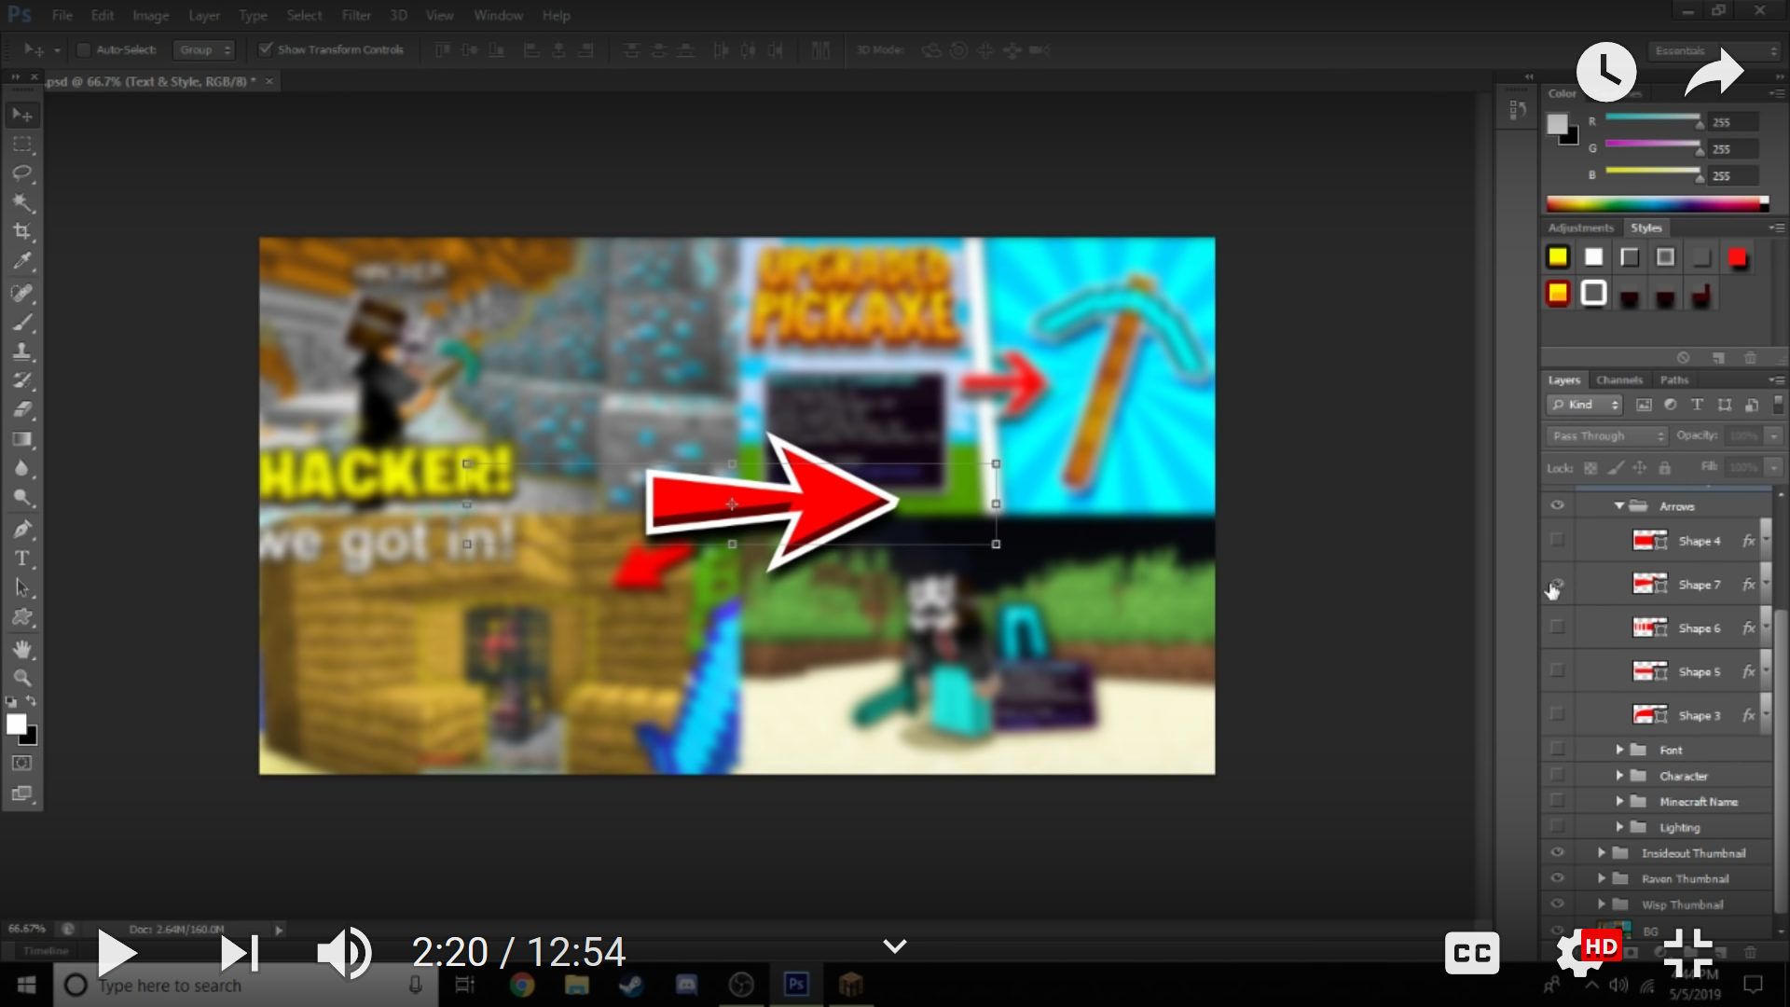Filter layers by pixel layer icon
The image size is (1790, 1007).
tap(1644, 405)
